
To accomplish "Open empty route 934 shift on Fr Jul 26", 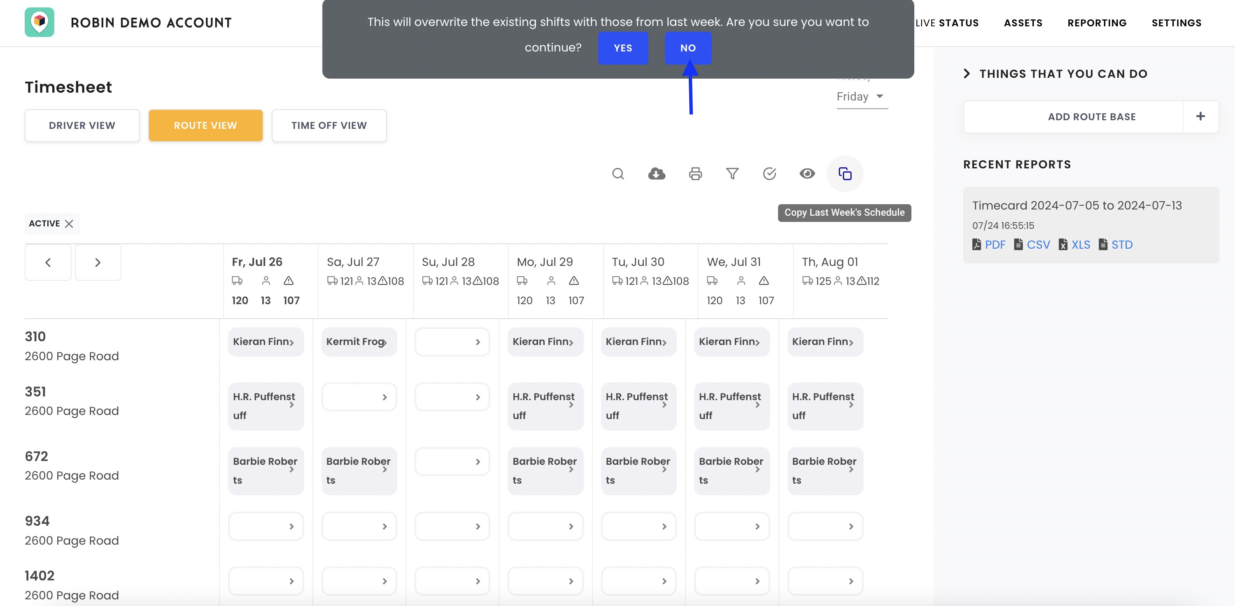I will 266,527.
